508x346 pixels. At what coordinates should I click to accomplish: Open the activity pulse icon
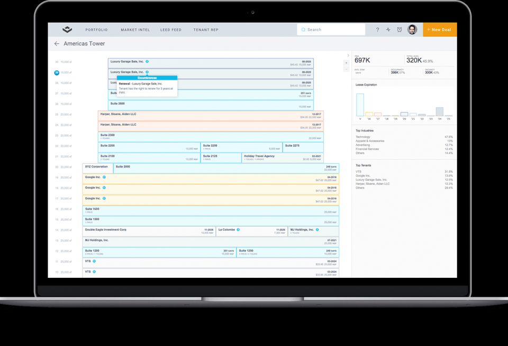point(388,30)
